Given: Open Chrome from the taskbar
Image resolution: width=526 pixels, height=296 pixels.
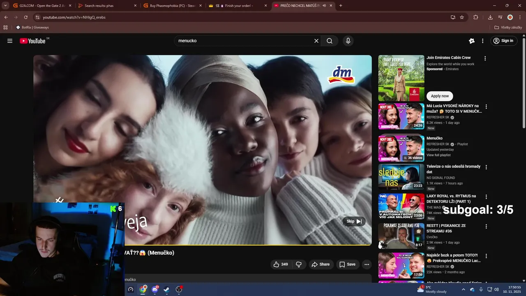Looking at the screenshot, I should click(x=143, y=289).
